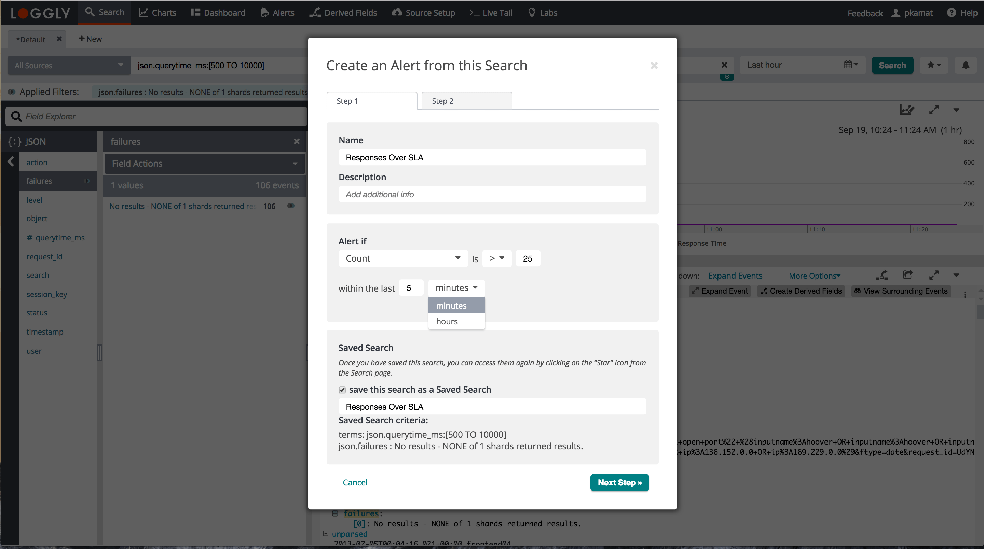984x549 pixels.
Task: Click the Next Step button
Action: [x=619, y=482]
